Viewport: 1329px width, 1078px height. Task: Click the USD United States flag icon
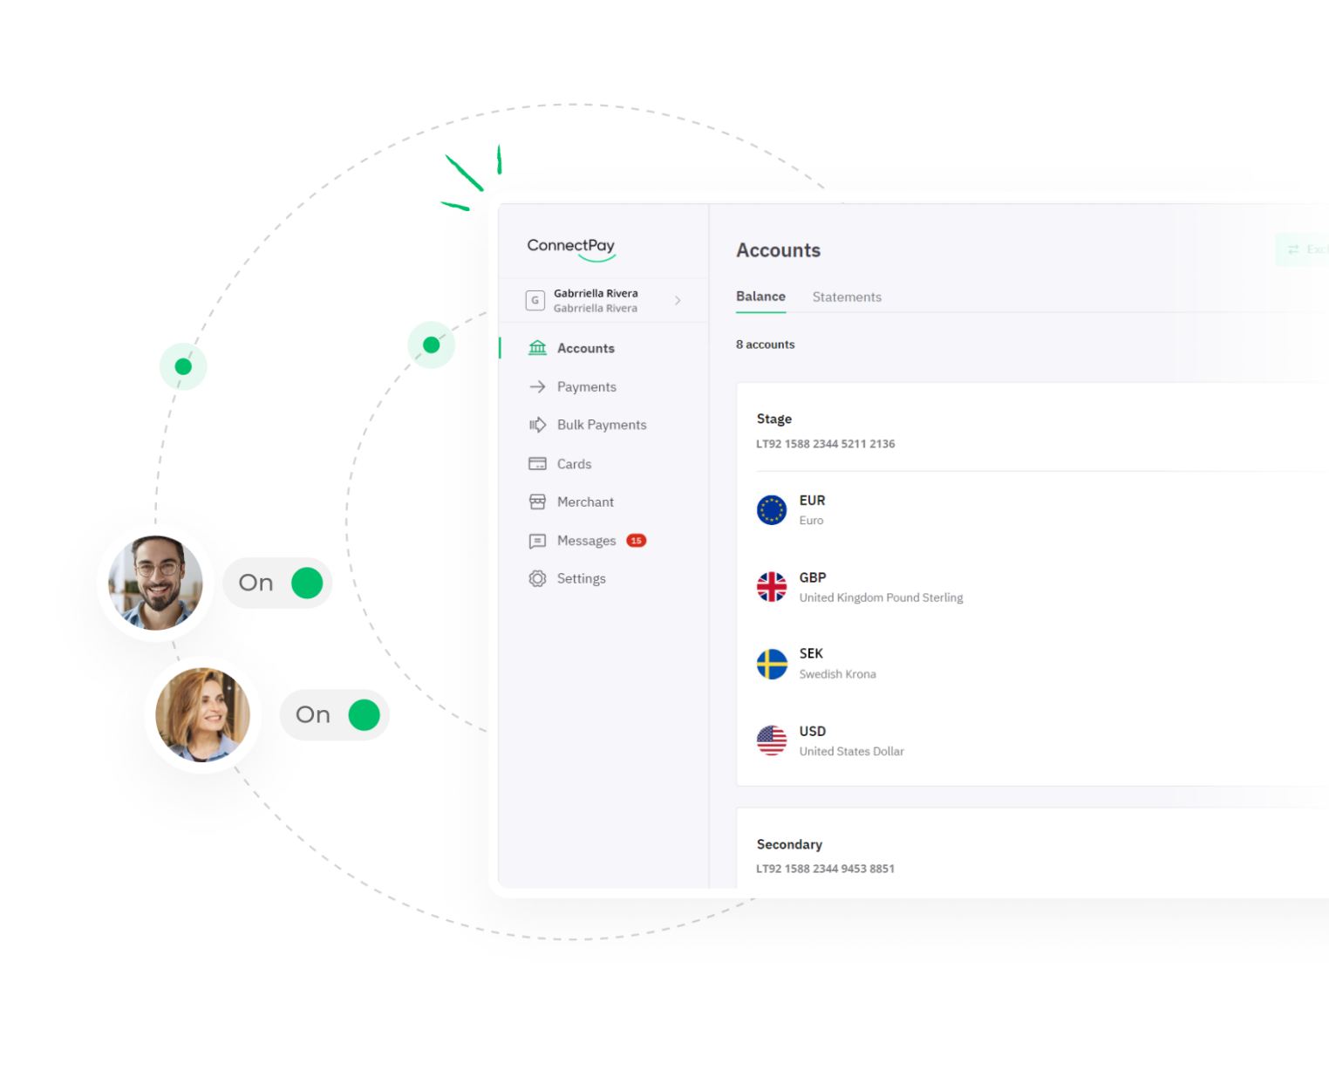772,740
